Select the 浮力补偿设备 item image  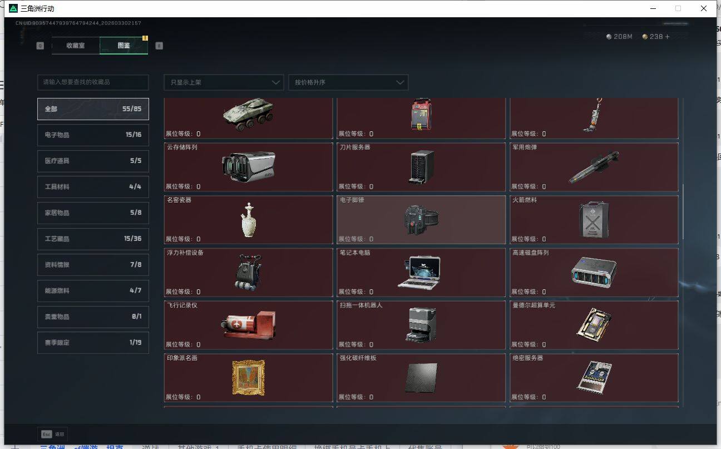(x=248, y=273)
